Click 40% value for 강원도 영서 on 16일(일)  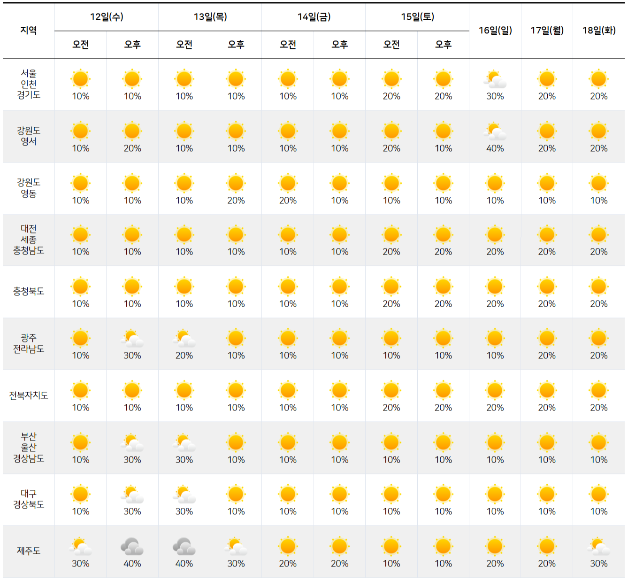tap(495, 148)
